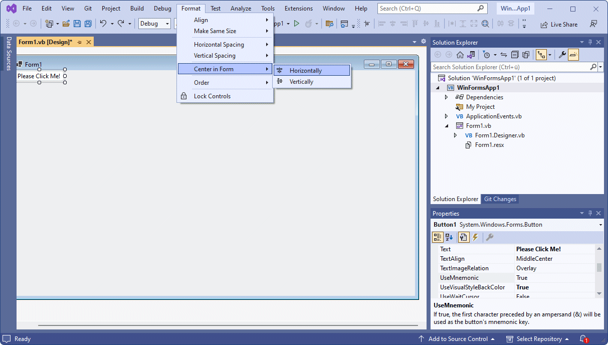Click the Start Without Debugging play icon

pos(297,24)
